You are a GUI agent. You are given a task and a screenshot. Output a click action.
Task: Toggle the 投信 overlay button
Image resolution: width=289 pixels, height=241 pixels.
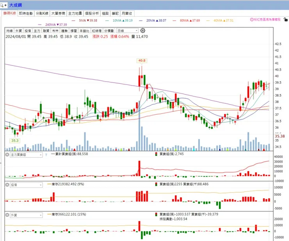click(x=28, y=31)
